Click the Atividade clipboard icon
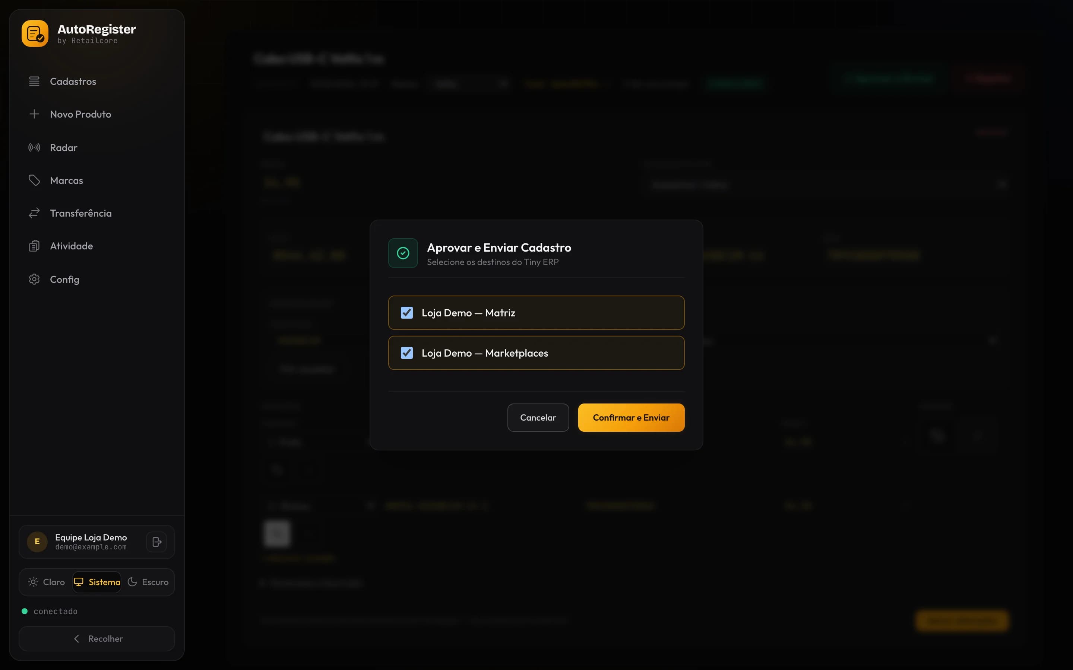Viewport: 1073px width, 670px height. [x=34, y=246]
